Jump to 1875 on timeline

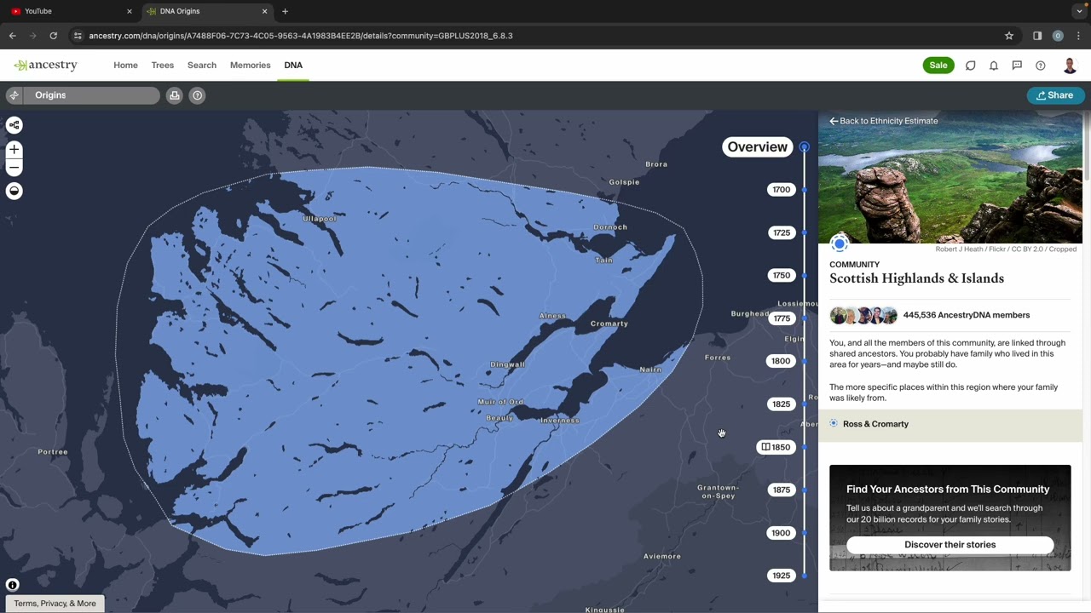point(781,490)
